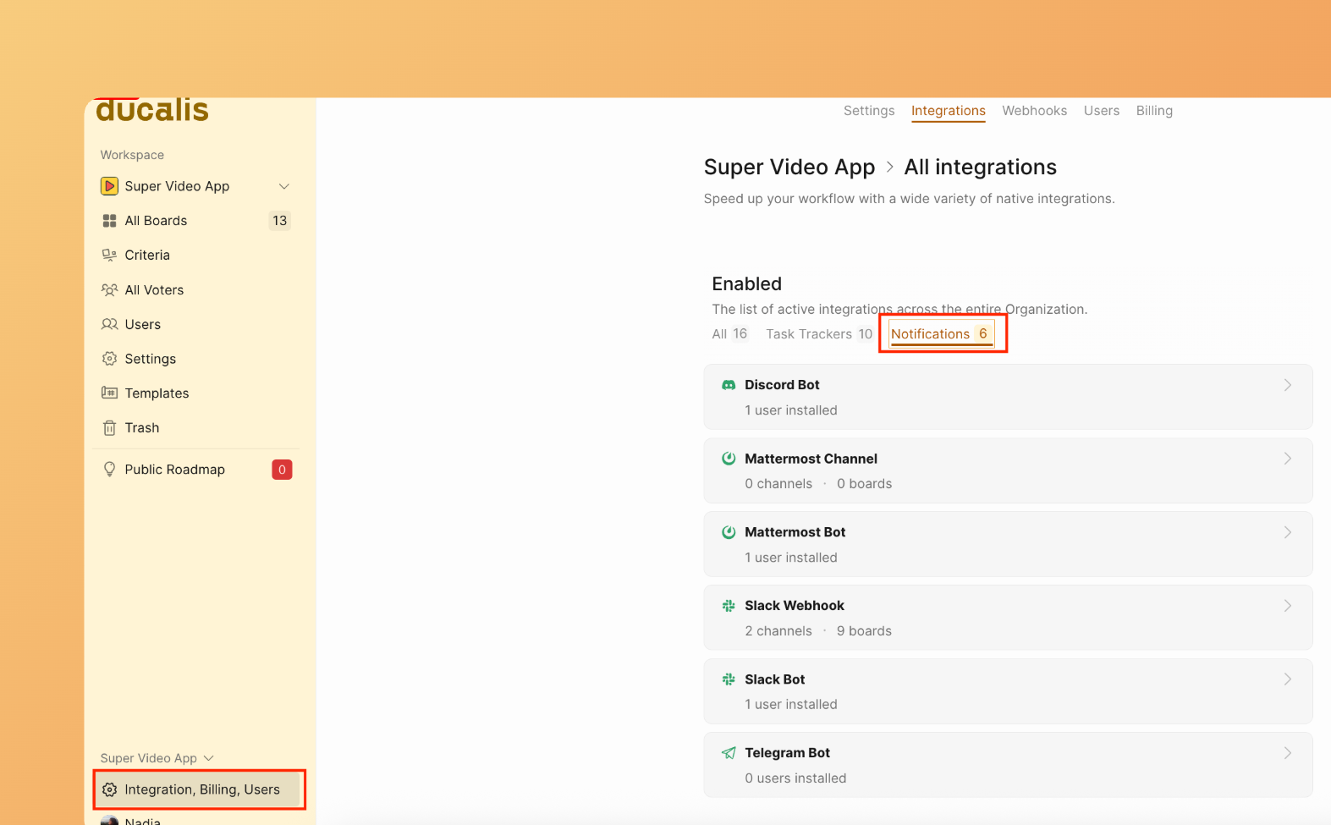The width and height of the screenshot is (1331, 825).
Task: Open All Voters in sidebar
Action: pos(154,290)
